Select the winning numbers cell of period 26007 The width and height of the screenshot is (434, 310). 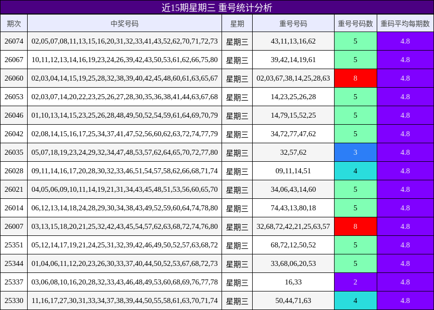[124, 226]
